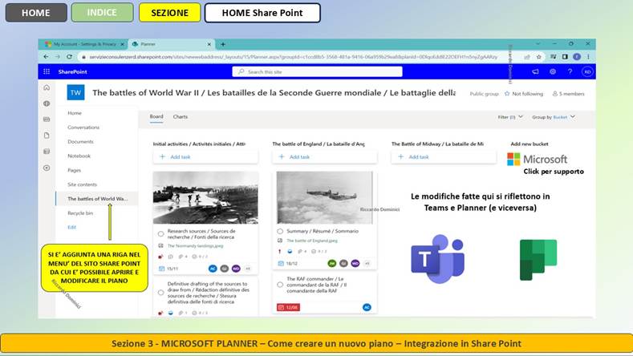Open SharePoint settings gear
Viewport: 633px width, 356px height.
tap(553, 71)
